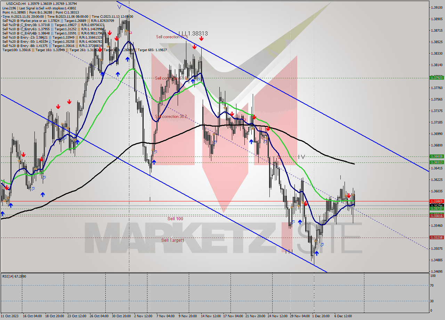
Task: Click the RSI scale value 100
Action: [433, 276]
